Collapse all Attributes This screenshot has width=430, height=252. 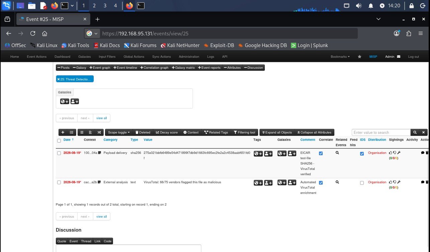click(315, 132)
